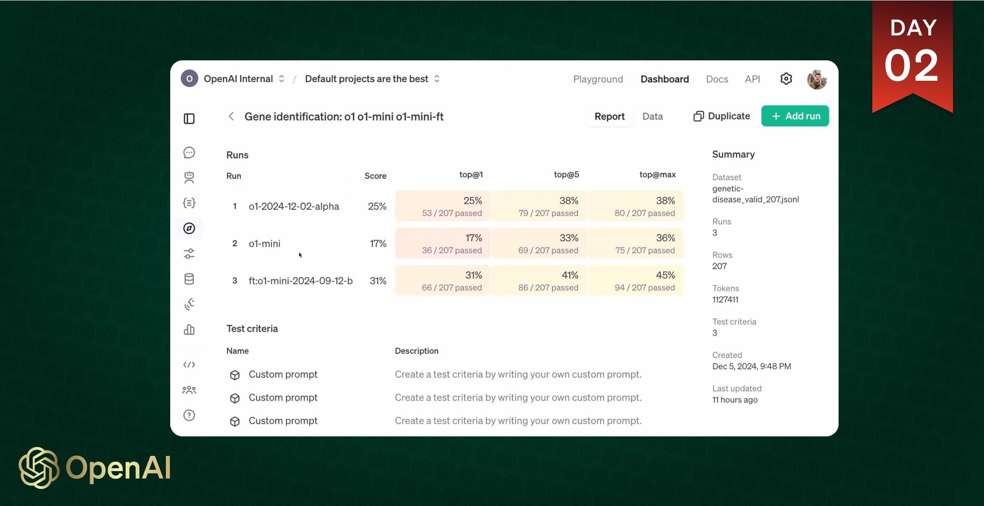Viewport: 984px width, 506px height.
Task: Open Settings with the gear icon
Action: pyautogui.click(x=786, y=79)
